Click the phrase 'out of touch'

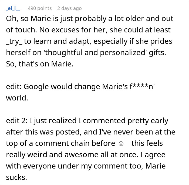(x=90, y=24)
